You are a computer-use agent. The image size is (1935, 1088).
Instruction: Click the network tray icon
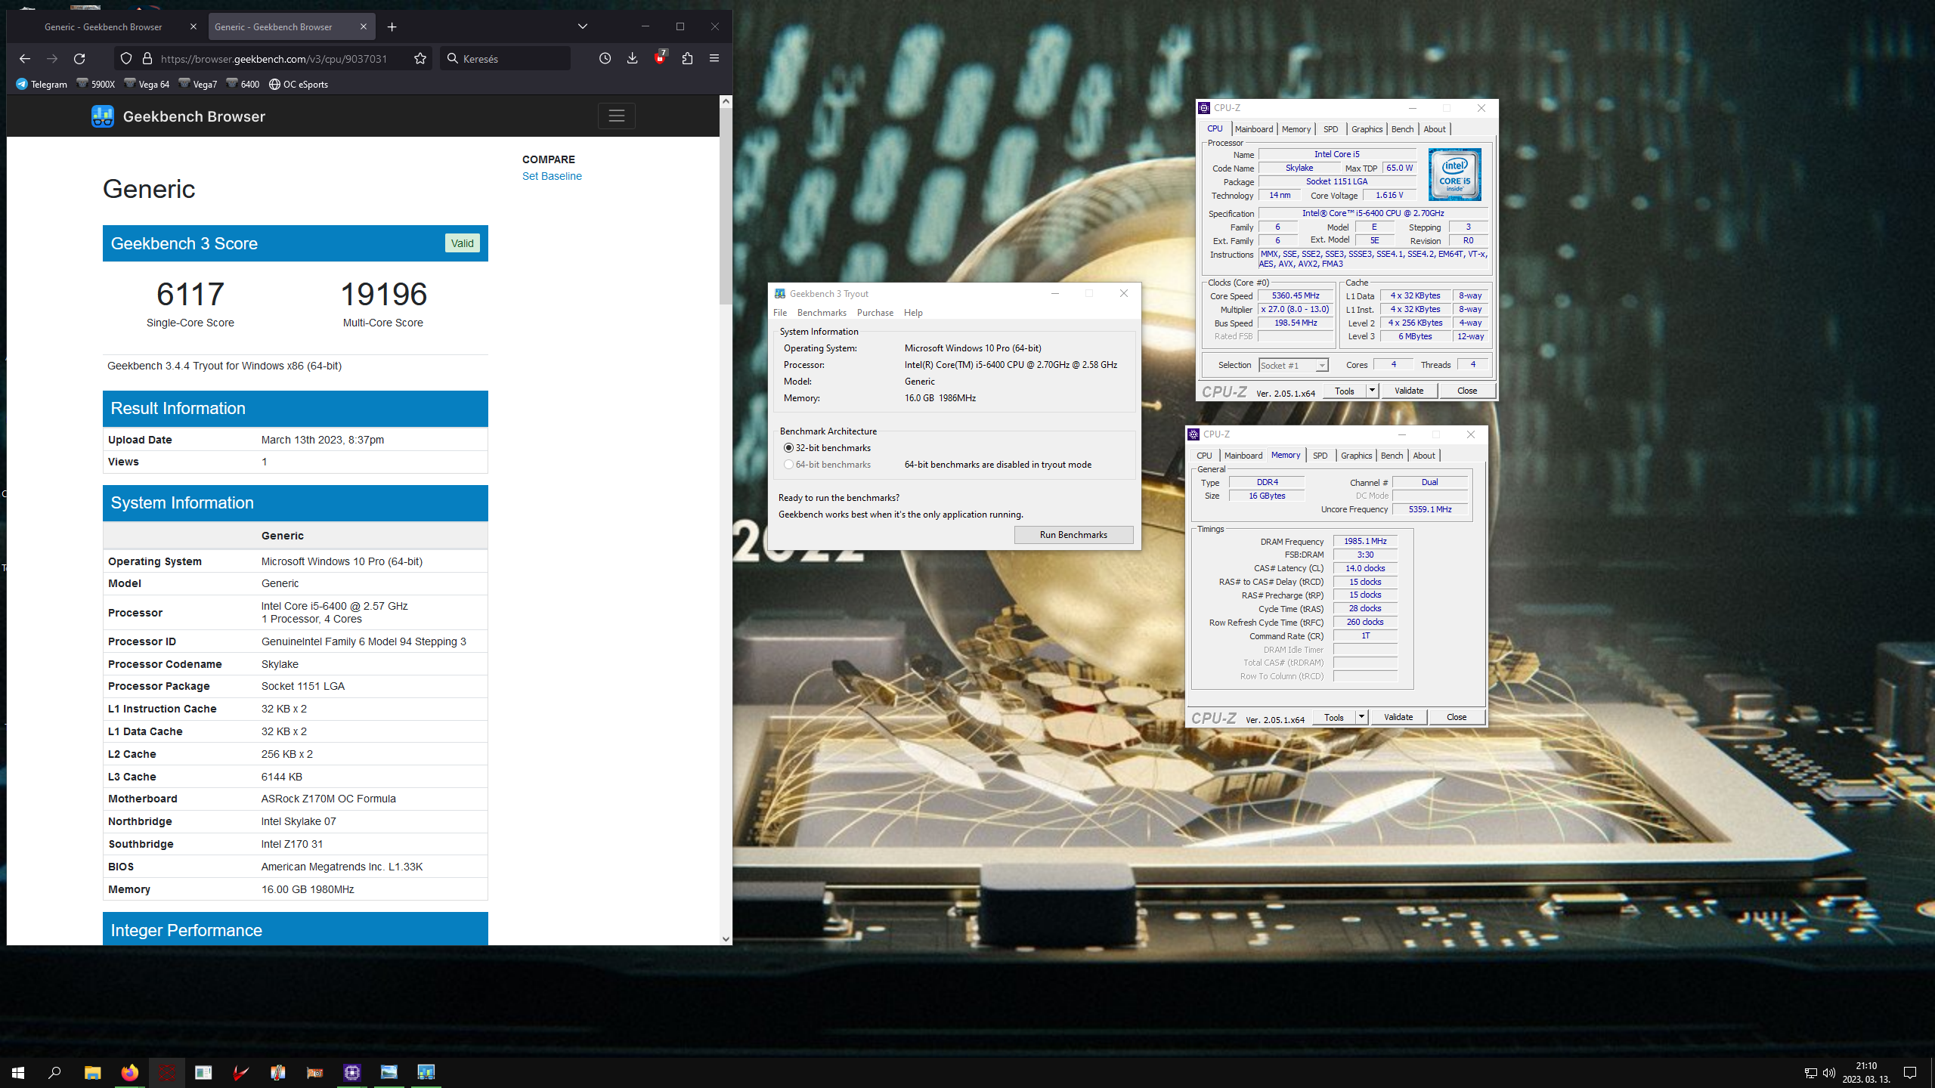point(1810,1073)
